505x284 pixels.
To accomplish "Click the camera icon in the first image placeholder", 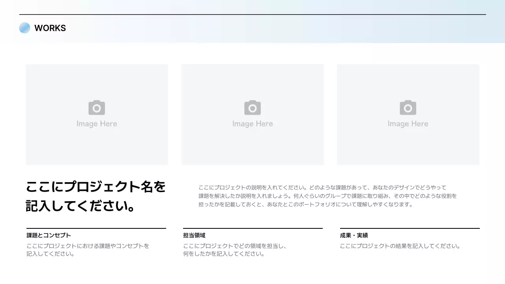I will coord(97,107).
